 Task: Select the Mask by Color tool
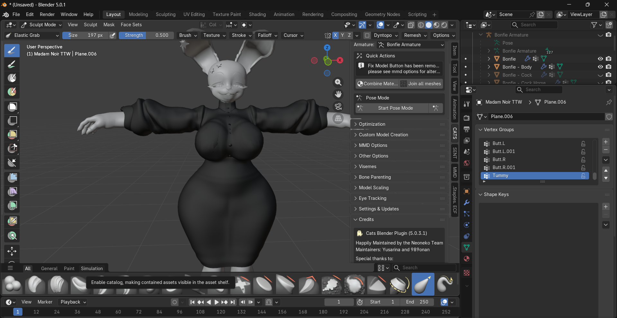click(12, 236)
